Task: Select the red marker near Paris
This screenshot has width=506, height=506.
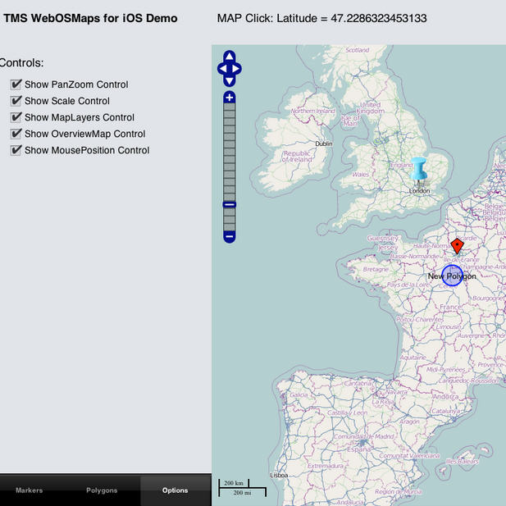Action: tap(458, 246)
